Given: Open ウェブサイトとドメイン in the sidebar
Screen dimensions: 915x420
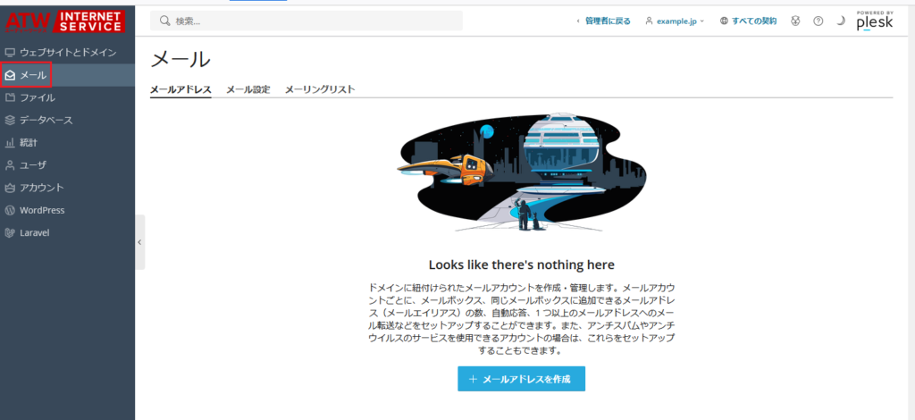Looking at the screenshot, I should (67, 53).
